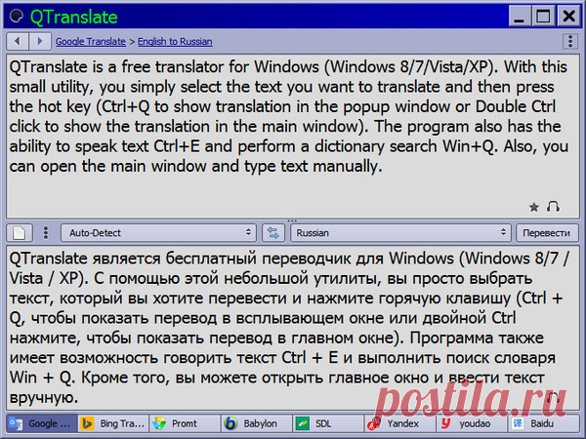586x439 pixels.
Task: Clear text with the new document icon
Action: coord(20,233)
